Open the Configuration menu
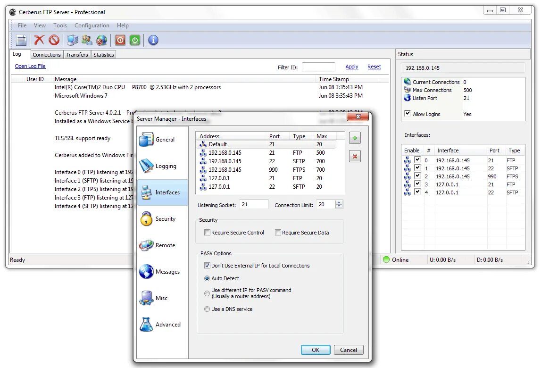Screen dimensions: 541x368 coord(92,25)
